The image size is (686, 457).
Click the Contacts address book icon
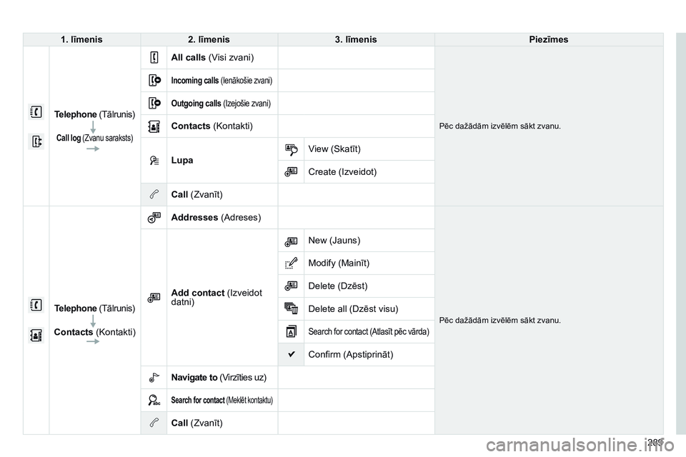pos(154,126)
